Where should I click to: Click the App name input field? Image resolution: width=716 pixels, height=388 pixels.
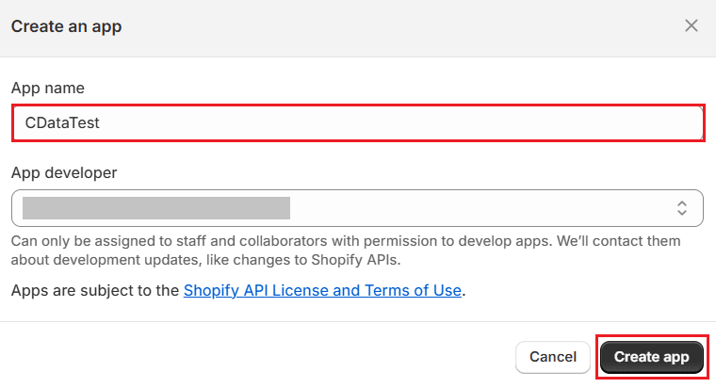click(x=358, y=122)
